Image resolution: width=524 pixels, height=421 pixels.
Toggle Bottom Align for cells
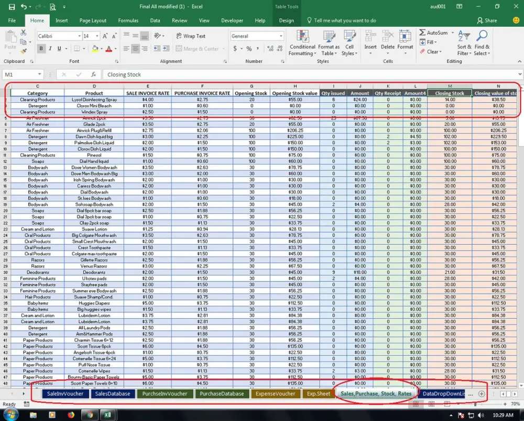tap(145, 36)
